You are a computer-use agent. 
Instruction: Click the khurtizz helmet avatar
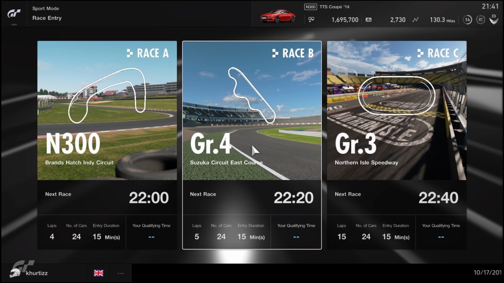[16, 273]
